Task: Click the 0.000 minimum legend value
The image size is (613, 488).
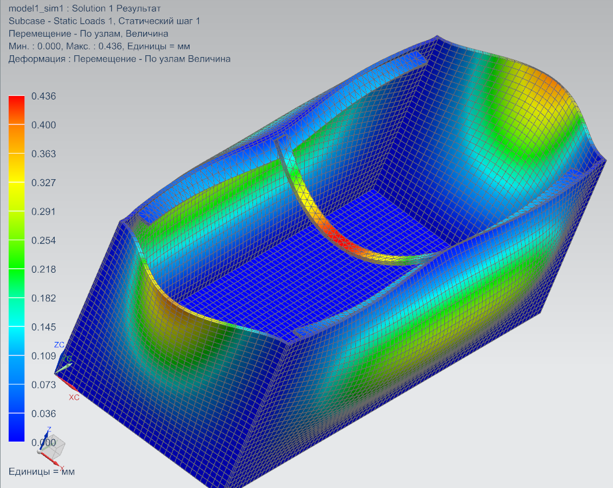Action: tap(43, 442)
